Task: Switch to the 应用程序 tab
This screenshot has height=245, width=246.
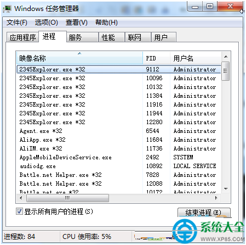Action: (22, 37)
